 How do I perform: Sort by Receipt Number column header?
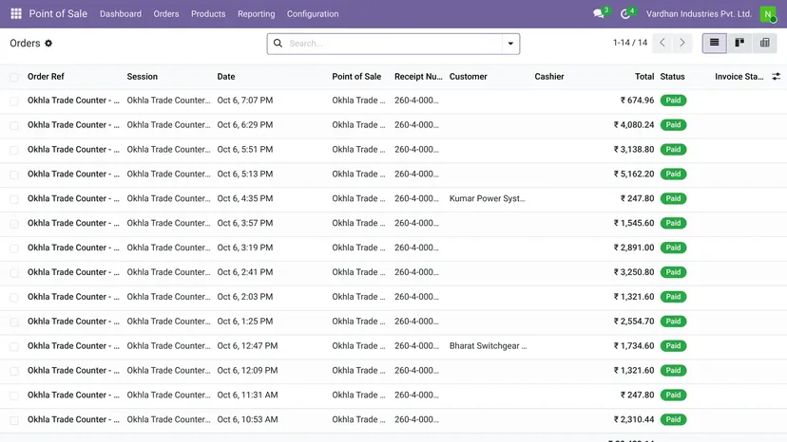(x=418, y=77)
